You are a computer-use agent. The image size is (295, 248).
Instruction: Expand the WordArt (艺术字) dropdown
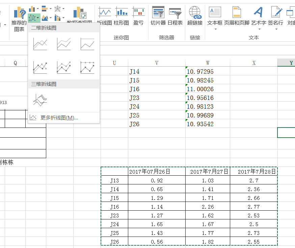258,29
